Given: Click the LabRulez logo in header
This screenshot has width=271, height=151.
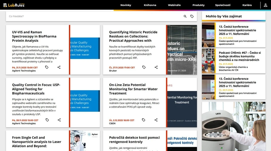Looking at the screenshot, I should tap(14, 5).
